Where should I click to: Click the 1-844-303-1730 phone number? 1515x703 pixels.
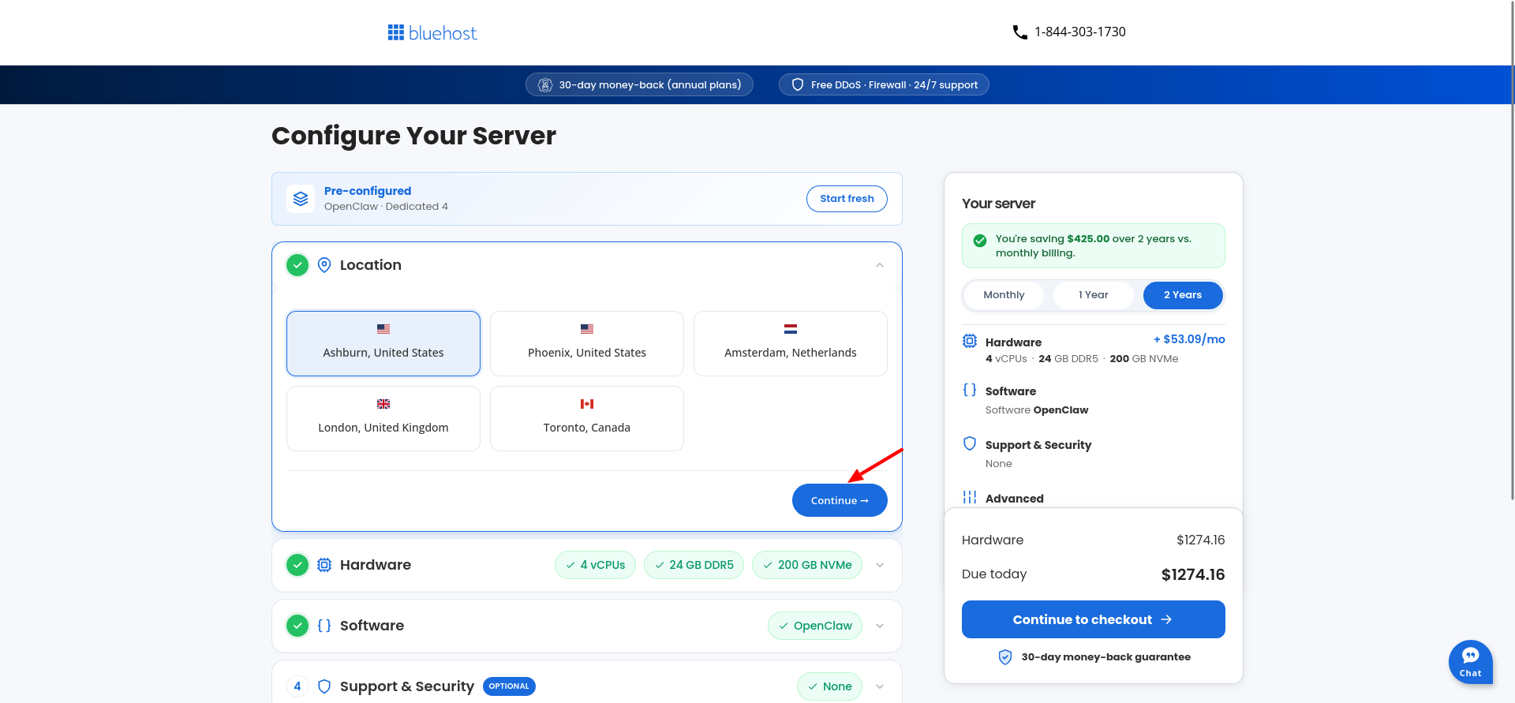(x=1080, y=32)
